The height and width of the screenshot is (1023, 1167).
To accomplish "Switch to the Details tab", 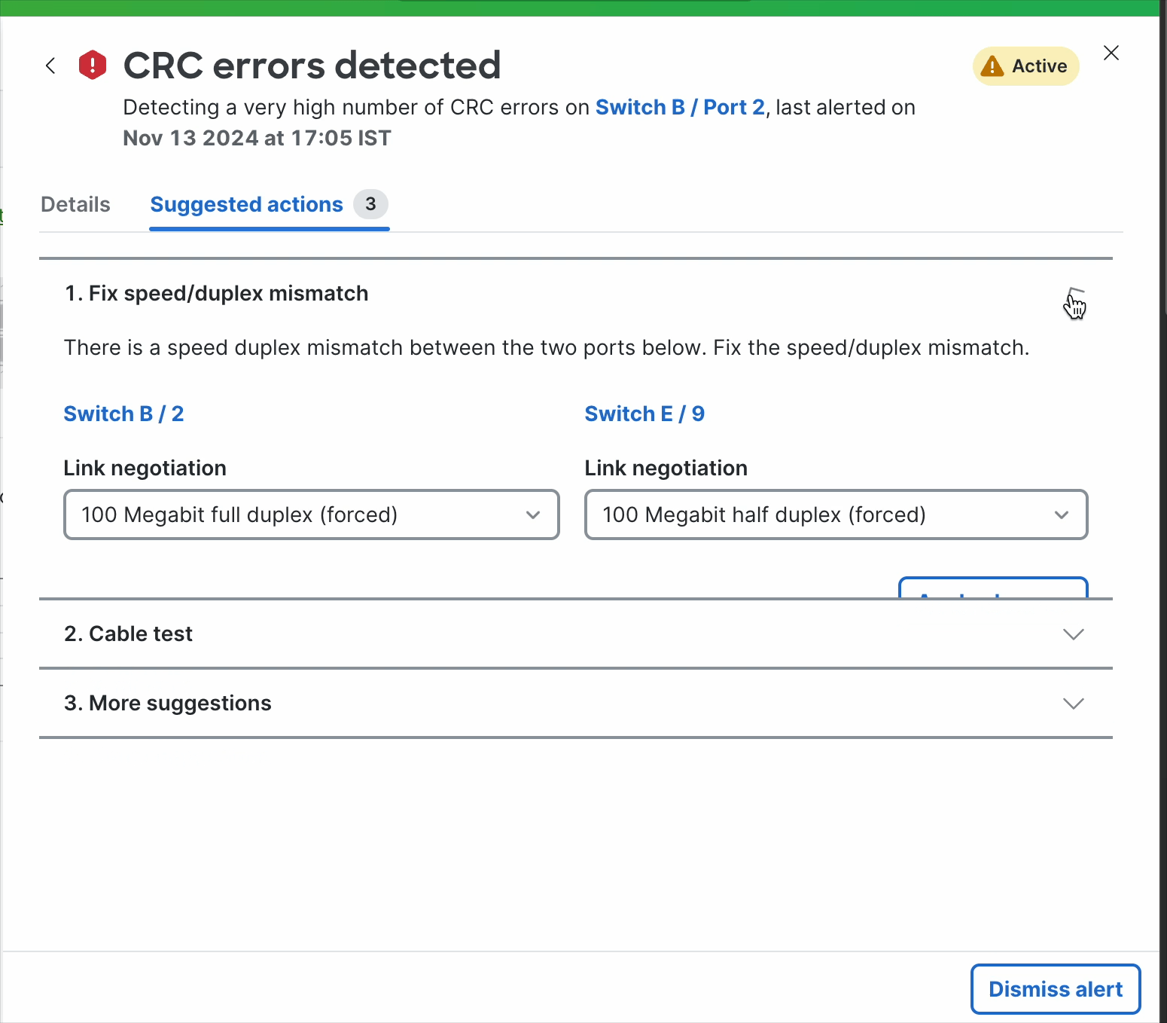I will (x=75, y=204).
